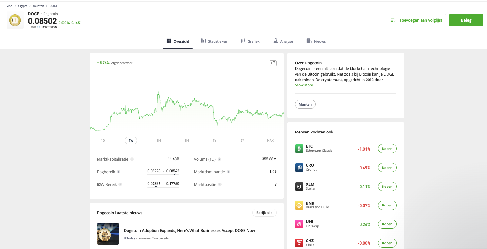Select the 1D chart time range

coord(103,141)
